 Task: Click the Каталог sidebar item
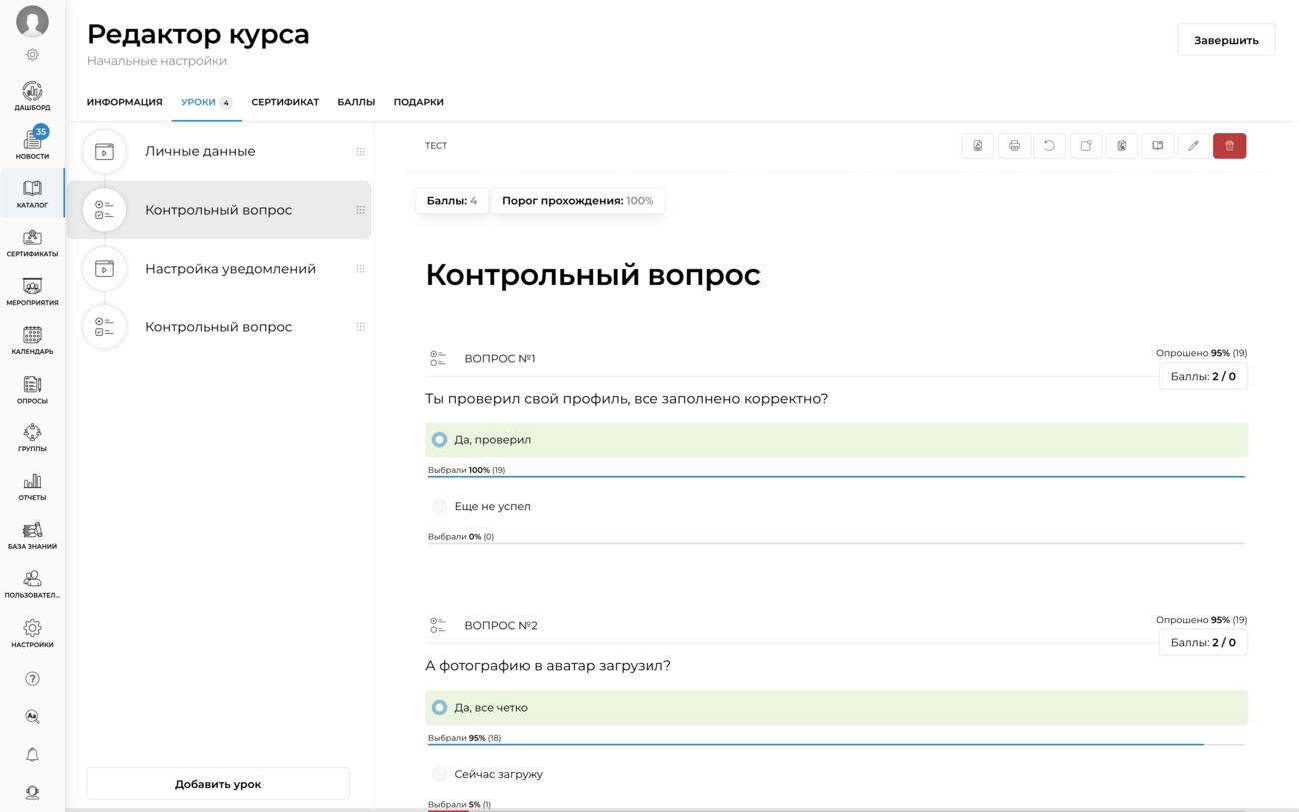tap(32, 194)
